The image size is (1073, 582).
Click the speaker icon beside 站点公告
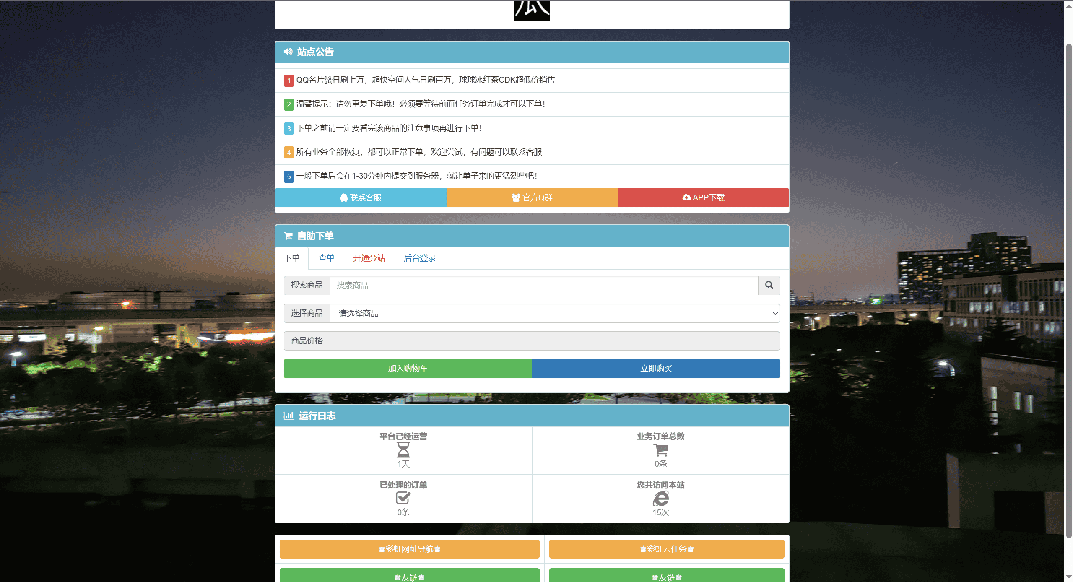pyautogui.click(x=288, y=52)
